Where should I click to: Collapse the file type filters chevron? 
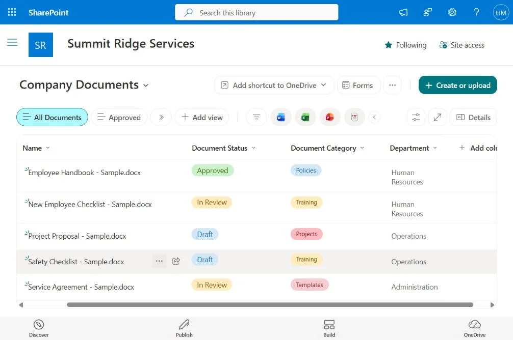[375, 117]
